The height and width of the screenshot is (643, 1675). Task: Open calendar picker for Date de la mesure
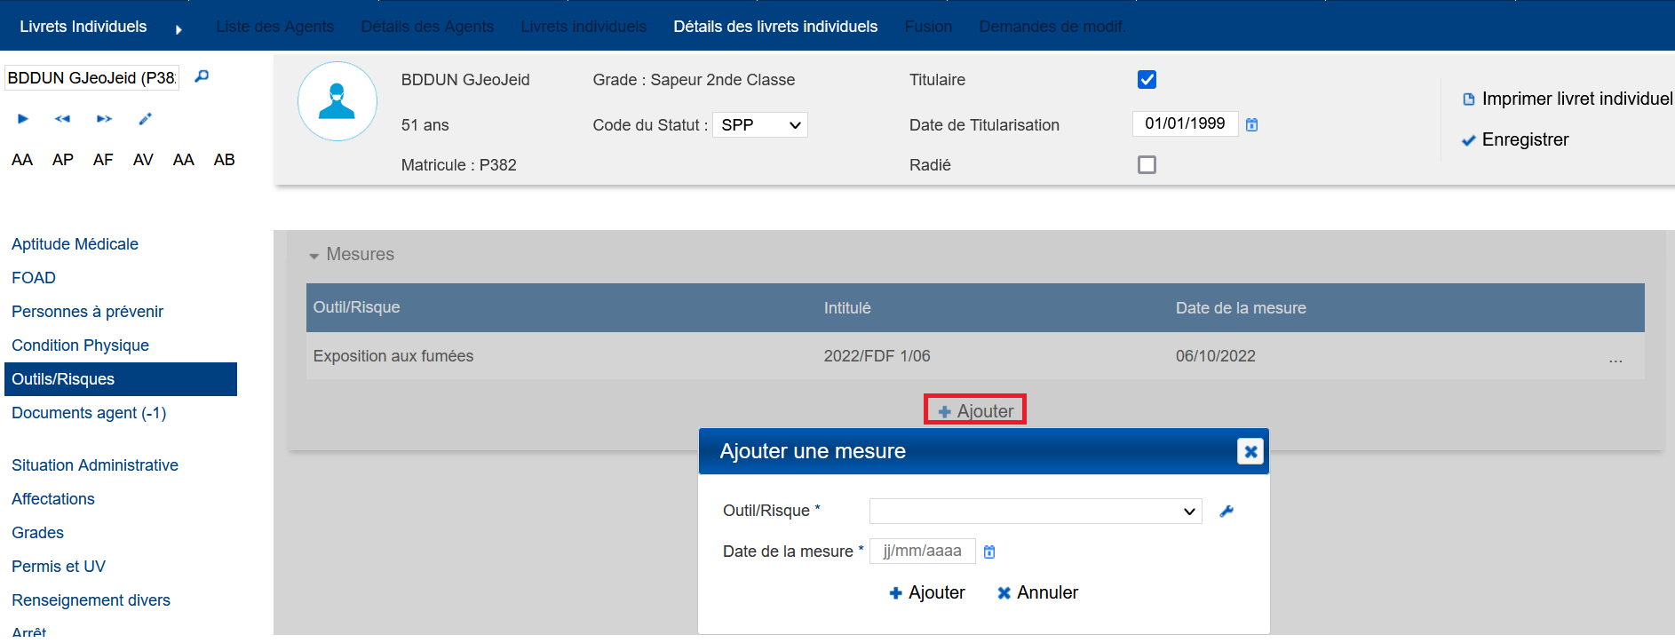tap(989, 552)
